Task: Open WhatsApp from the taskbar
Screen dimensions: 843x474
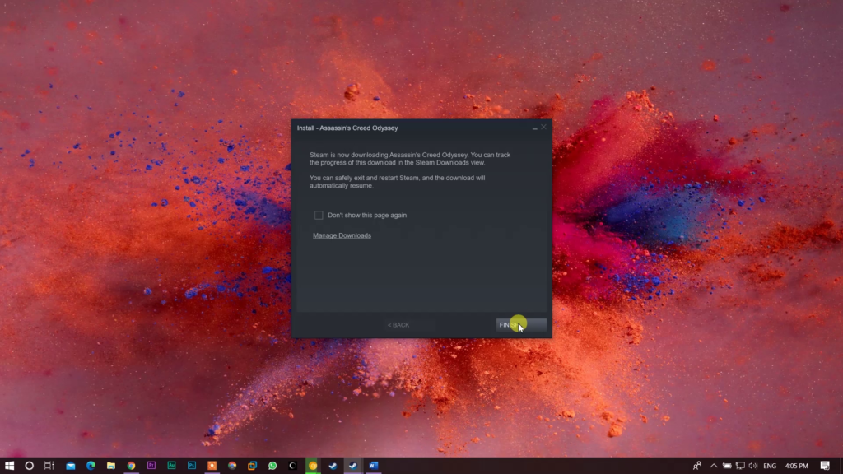Action: point(272,466)
